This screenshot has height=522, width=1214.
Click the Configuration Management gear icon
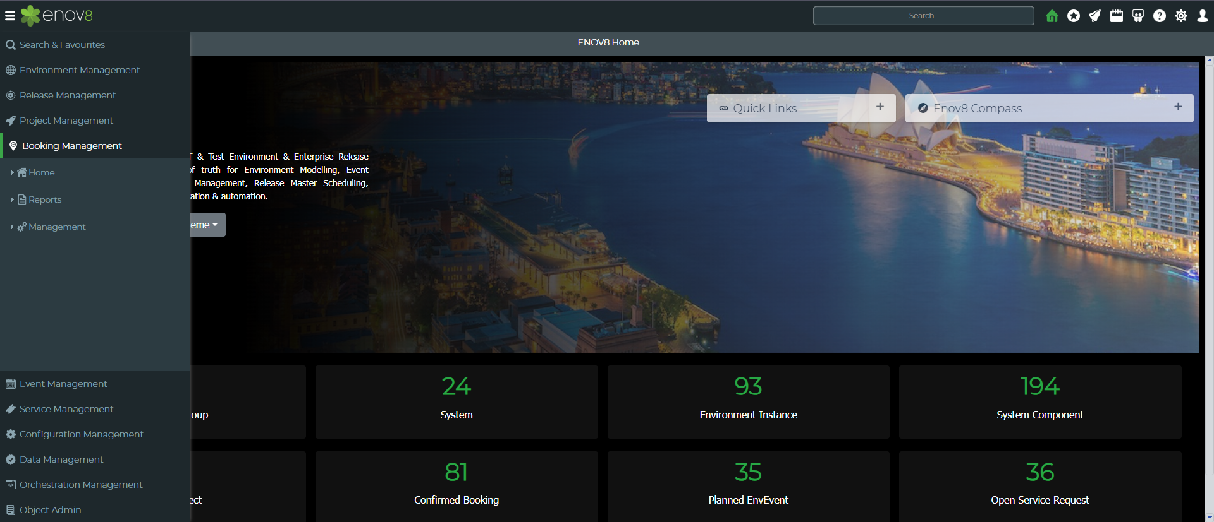click(11, 434)
